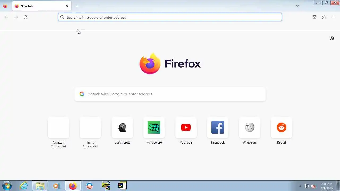The image size is (340, 191).
Task: Click the page's center Google search box
Action: click(170, 94)
